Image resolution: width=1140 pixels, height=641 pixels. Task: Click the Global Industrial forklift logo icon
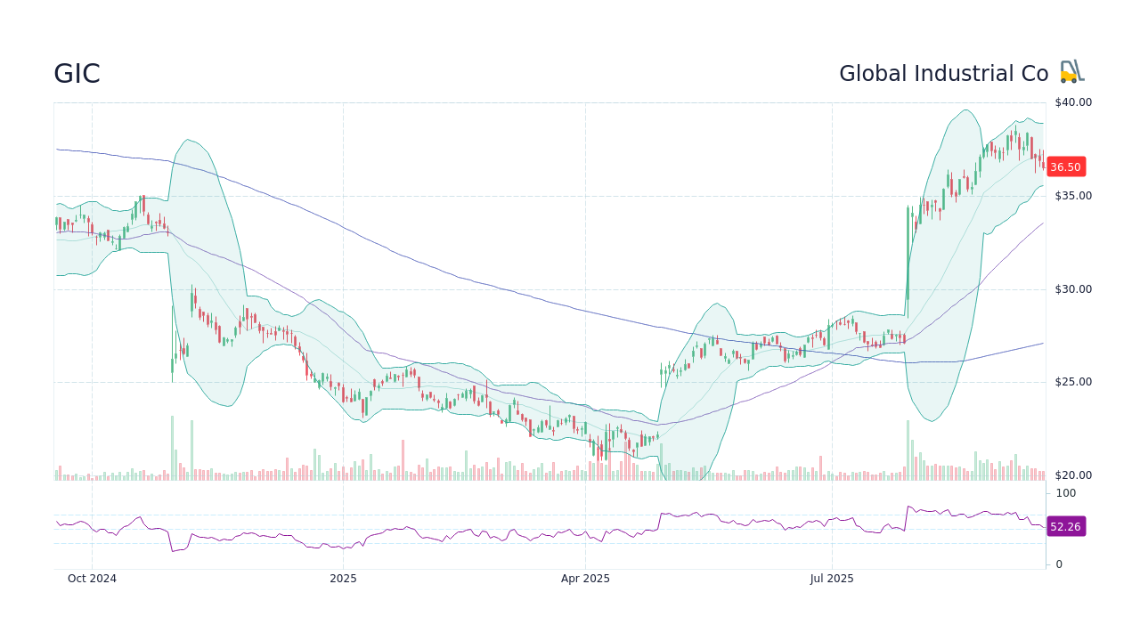click(x=1072, y=73)
